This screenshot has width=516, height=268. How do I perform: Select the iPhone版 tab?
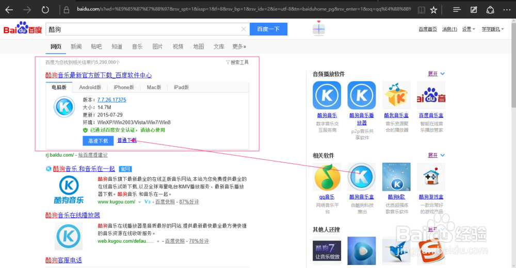[124, 87]
